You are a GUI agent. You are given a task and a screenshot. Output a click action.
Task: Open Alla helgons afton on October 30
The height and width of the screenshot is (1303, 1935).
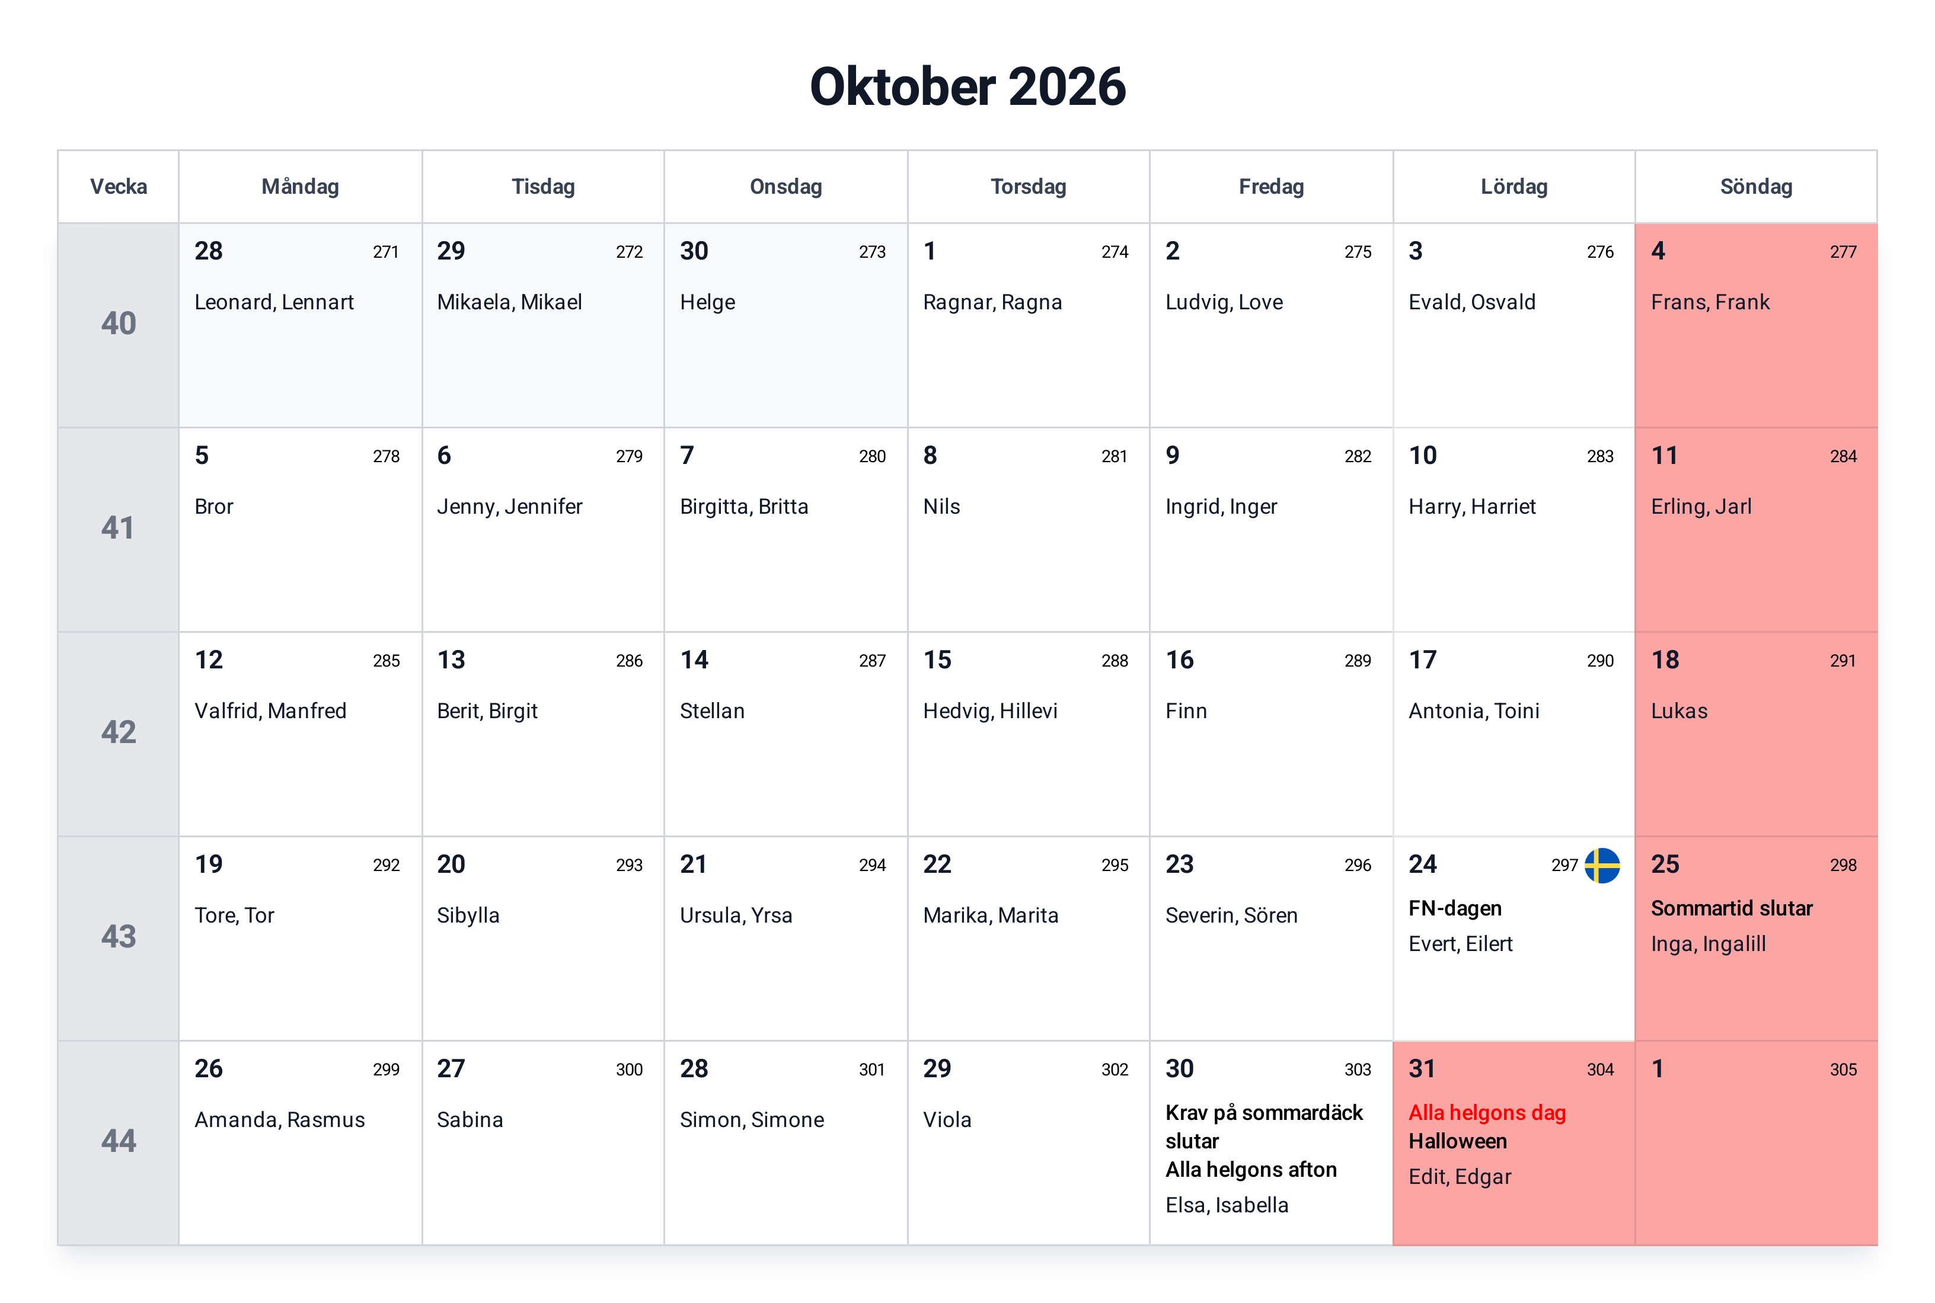tap(1251, 1169)
